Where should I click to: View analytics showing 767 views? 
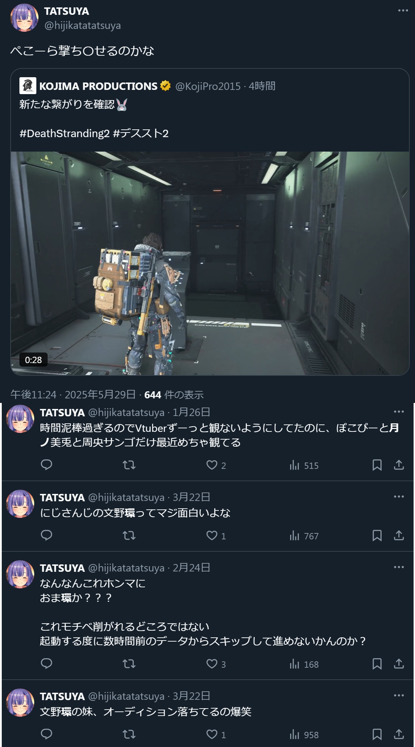click(304, 536)
